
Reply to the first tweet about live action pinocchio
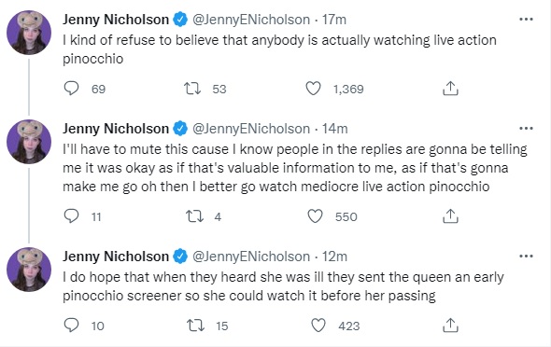[x=71, y=89]
